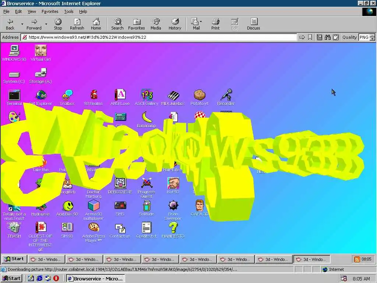Click the OS taskbar Start button
Viewport: 377px width, 283px height.
click(x=11, y=279)
